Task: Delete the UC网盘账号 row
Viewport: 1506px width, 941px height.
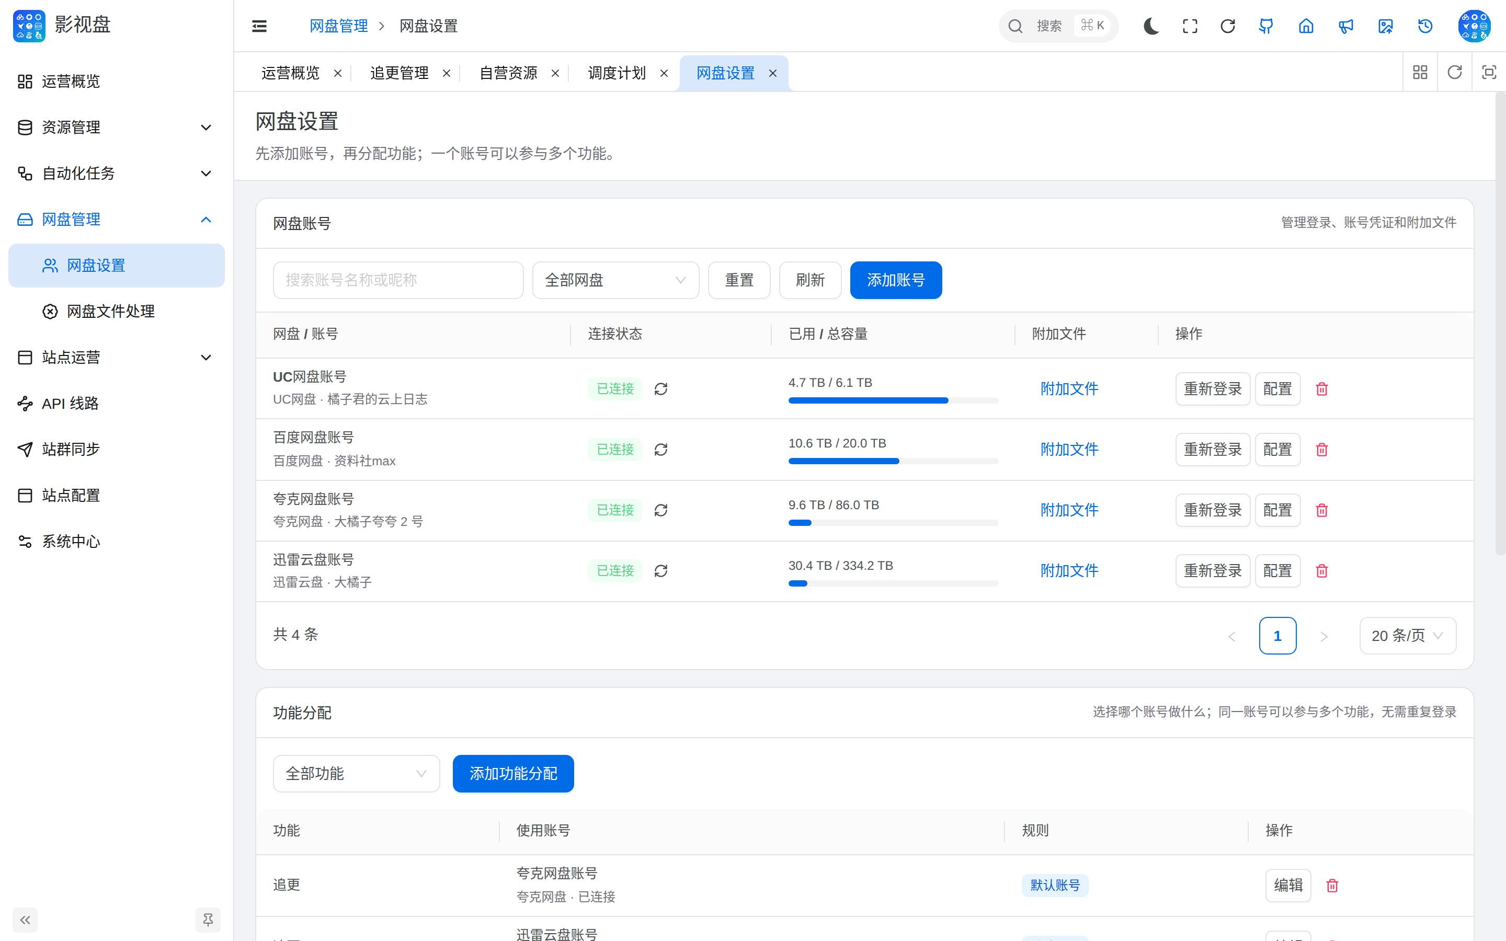Action: pos(1322,389)
